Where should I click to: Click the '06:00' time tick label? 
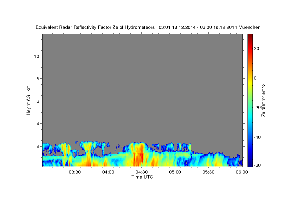coord(242,172)
